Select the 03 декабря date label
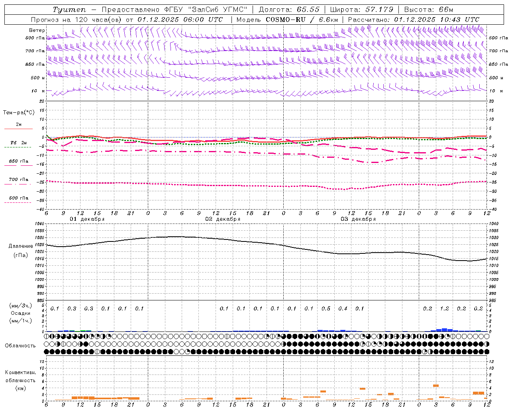Image resolution: width=510 pixels, height=408 pixels. [x=358, y=219]
